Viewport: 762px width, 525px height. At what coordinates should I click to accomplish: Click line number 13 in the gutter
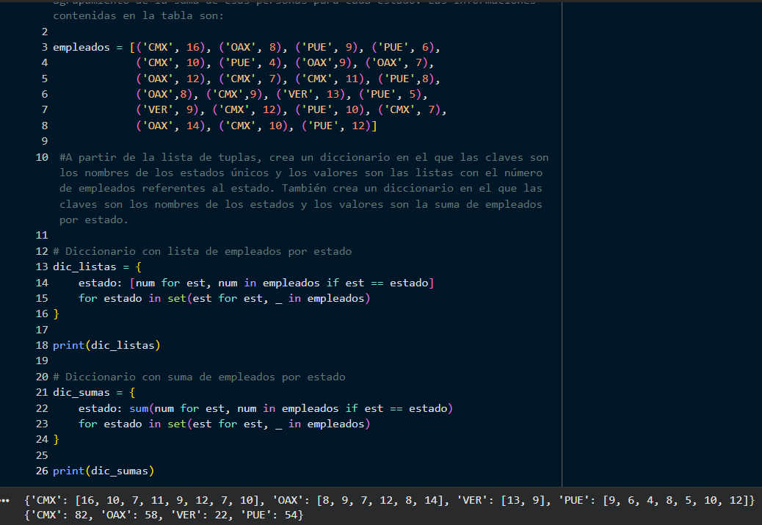(43, 267)
